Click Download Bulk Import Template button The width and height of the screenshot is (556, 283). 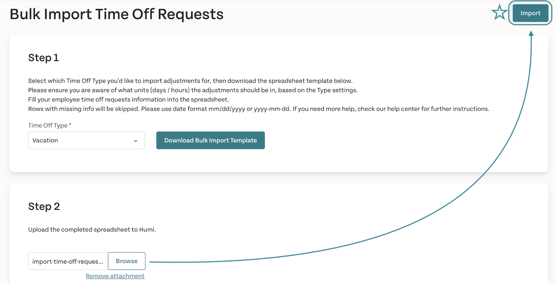(x=211, y=140)
